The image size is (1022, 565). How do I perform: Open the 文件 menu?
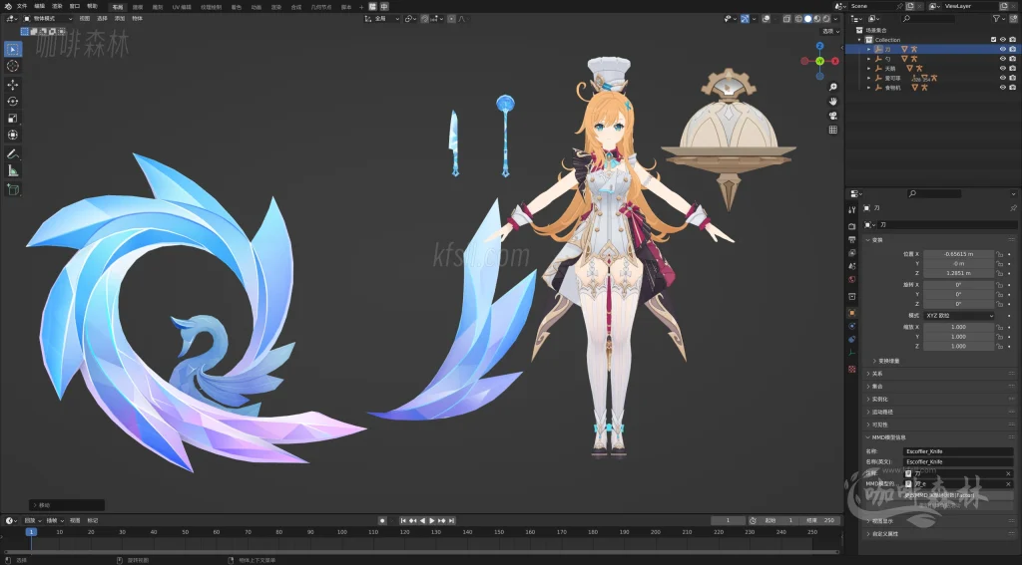coord(22,6)
